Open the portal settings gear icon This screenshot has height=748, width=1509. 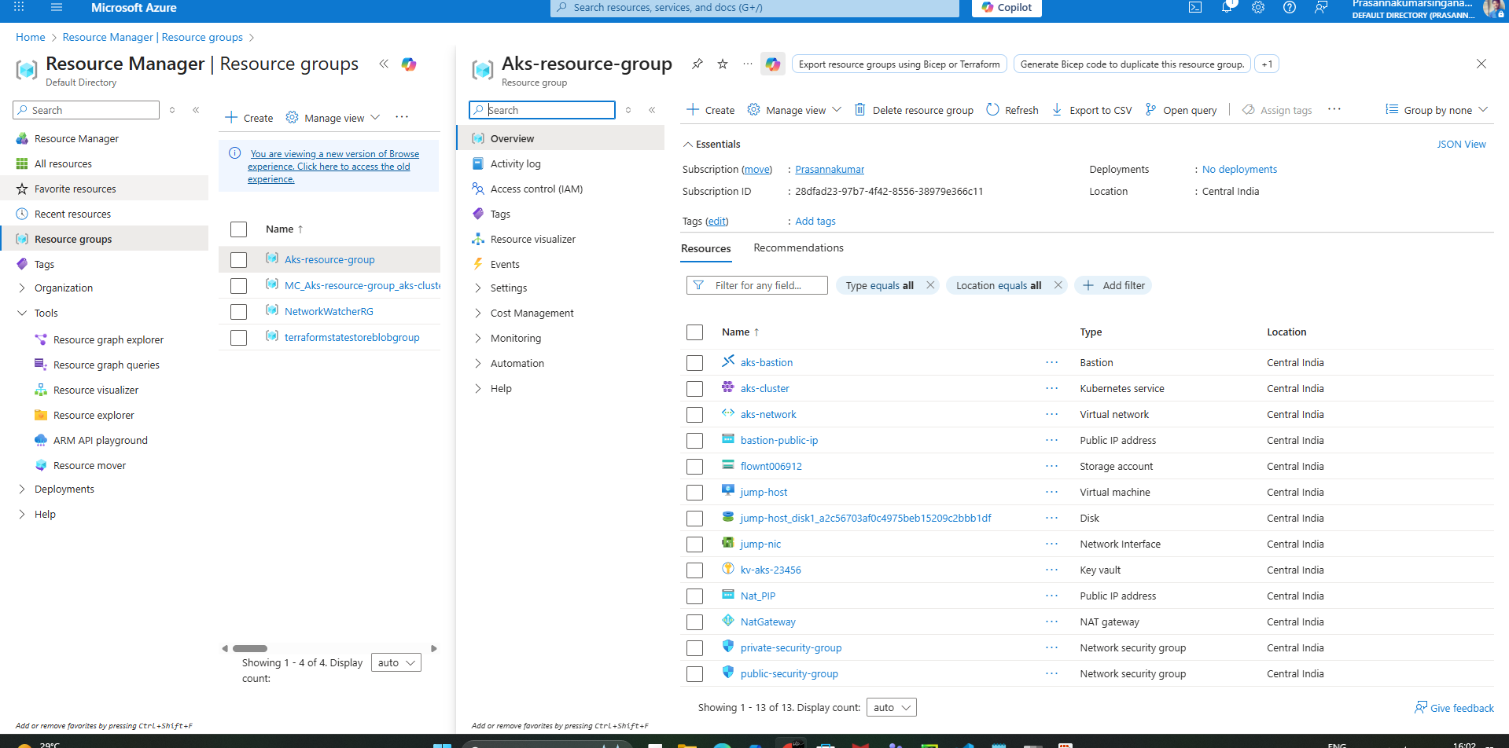(x=1258, y=8)
